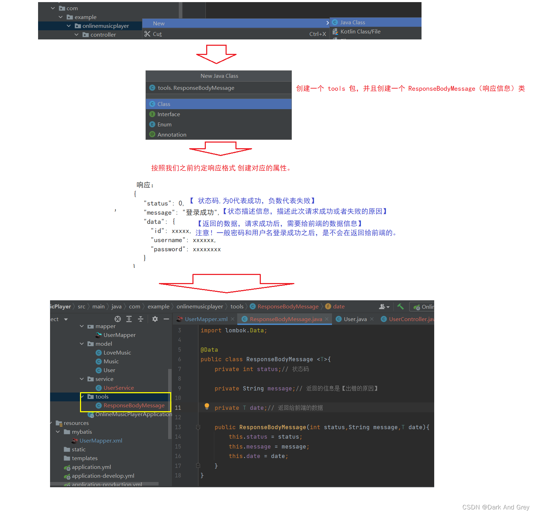Collapse the model folder
535x514 pixels.
[82, 344]
